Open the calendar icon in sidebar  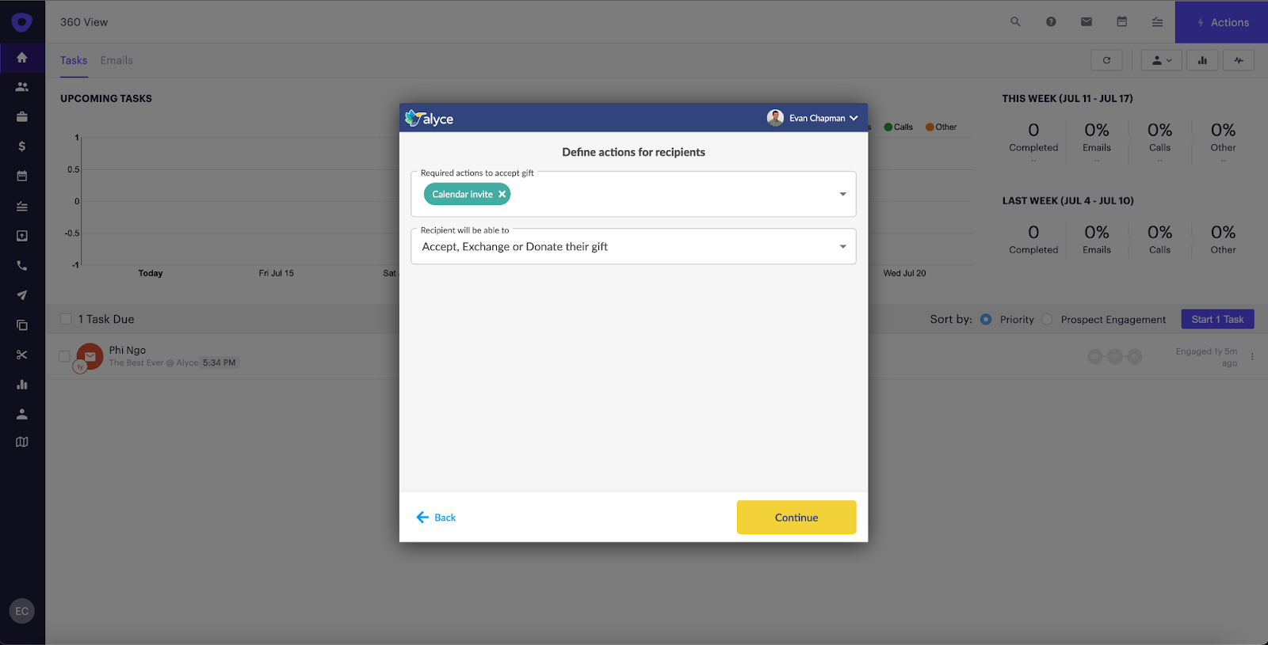(x=22, y=176)
